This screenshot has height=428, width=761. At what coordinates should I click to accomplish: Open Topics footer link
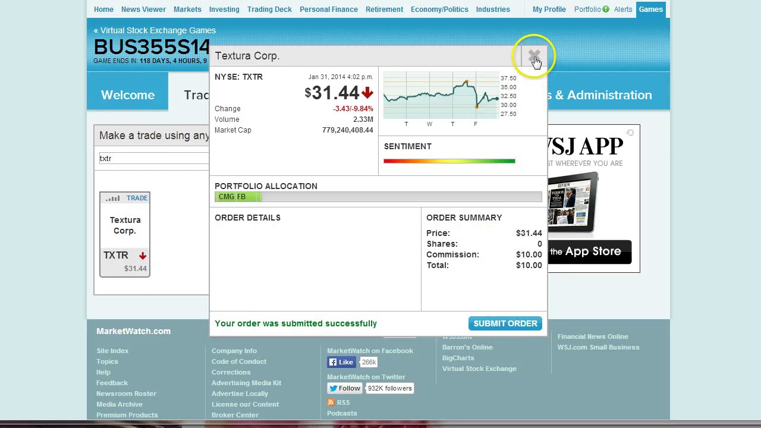coord(107,361)
